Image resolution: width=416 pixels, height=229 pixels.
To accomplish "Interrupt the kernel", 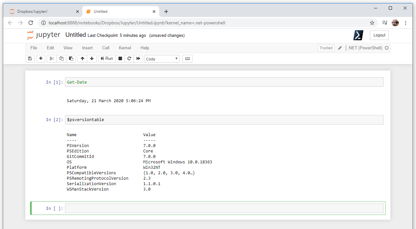I will click(120, 59).
